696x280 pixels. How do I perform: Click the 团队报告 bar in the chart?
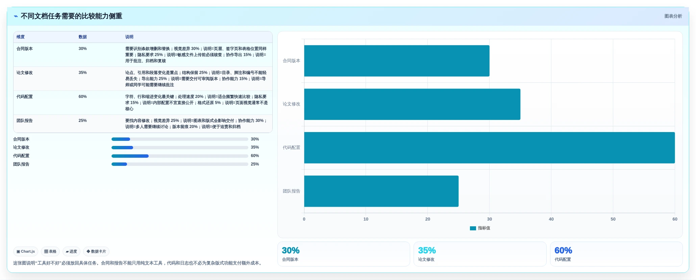tap(381, 191)
